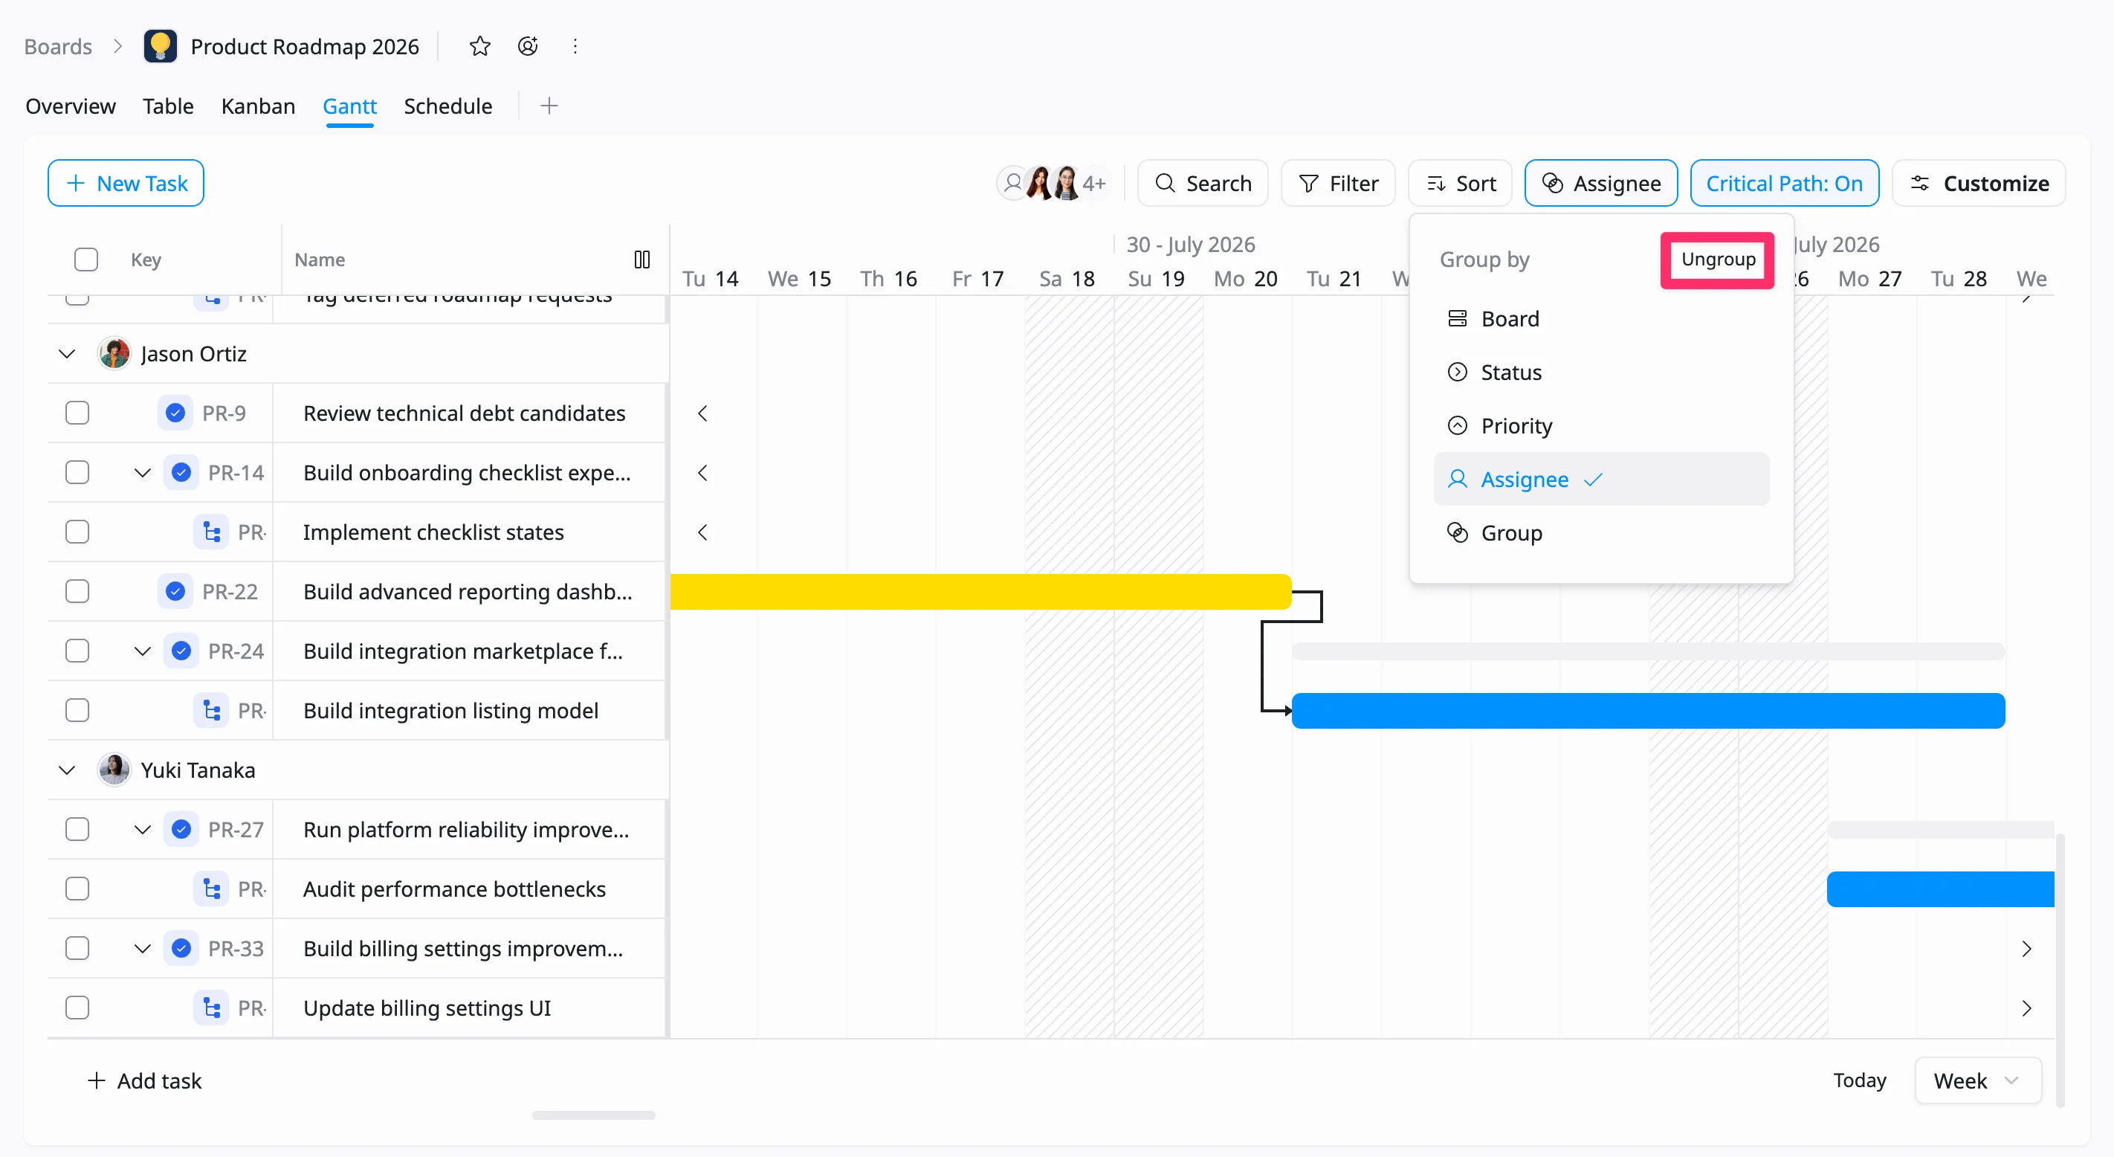2114x1157 pixels.
Task: Check the box for PR-27 row
Action: 77,829
